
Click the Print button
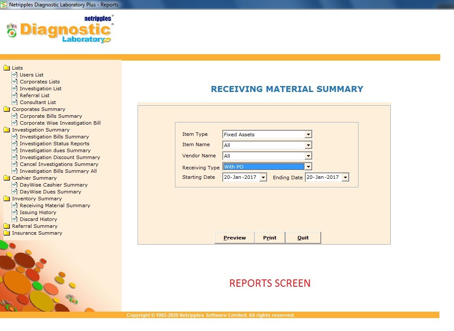click(270, 238)
